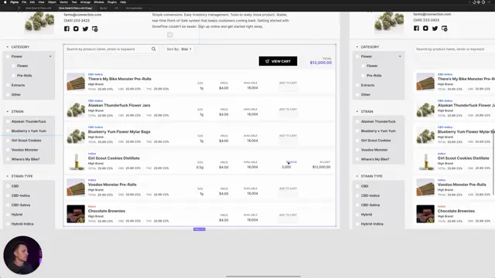Collapse the CATEGORY section in the selected frame
Image resolution: width=495 pixels, height=278 pixels.
8,47
